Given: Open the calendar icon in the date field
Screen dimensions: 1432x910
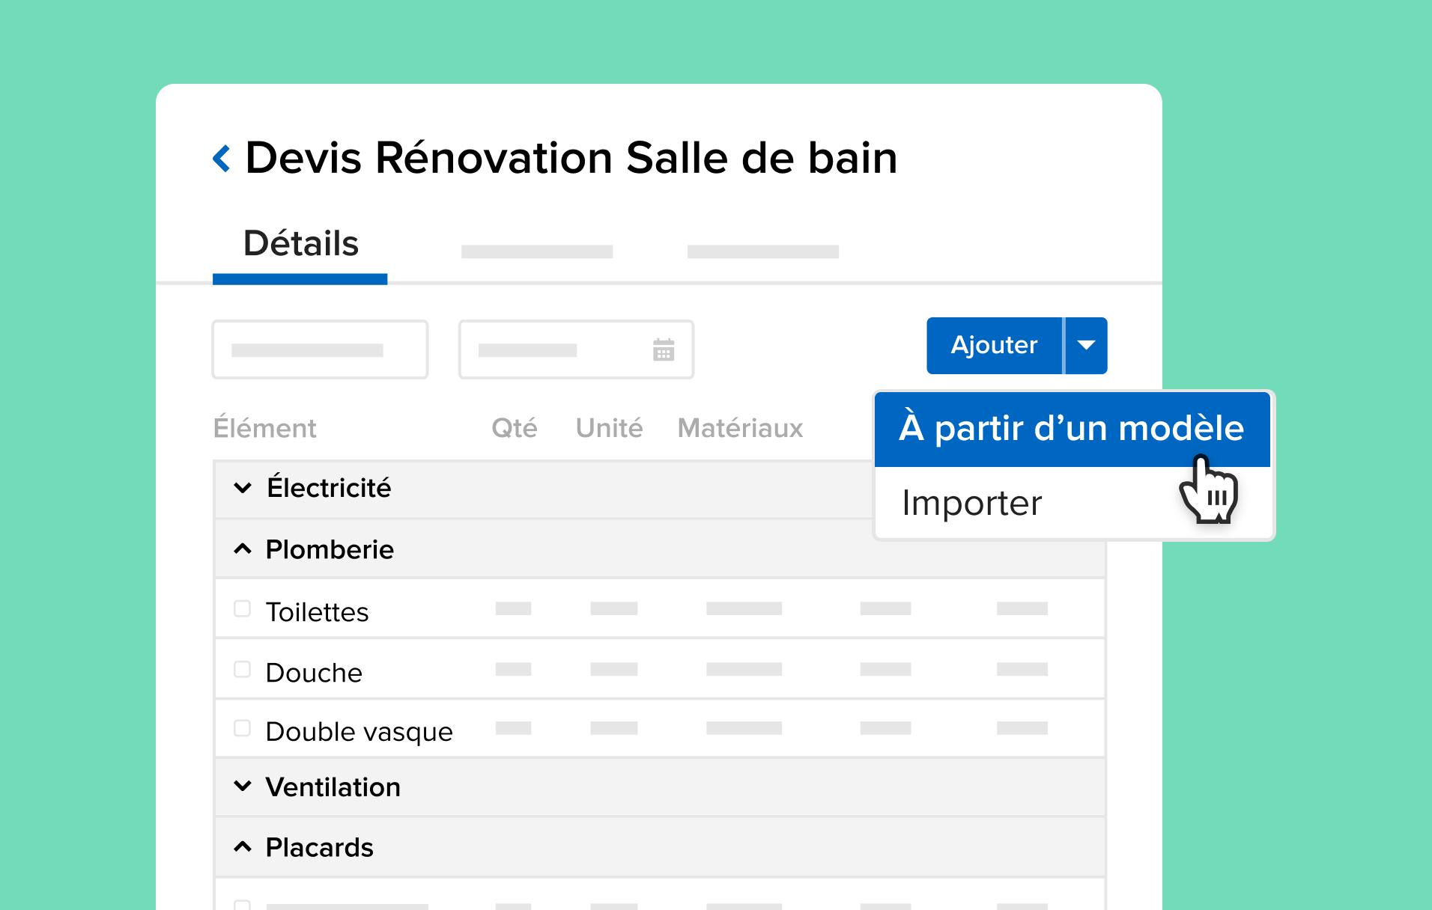Looking at the screenshot, I should coord(664,349).
